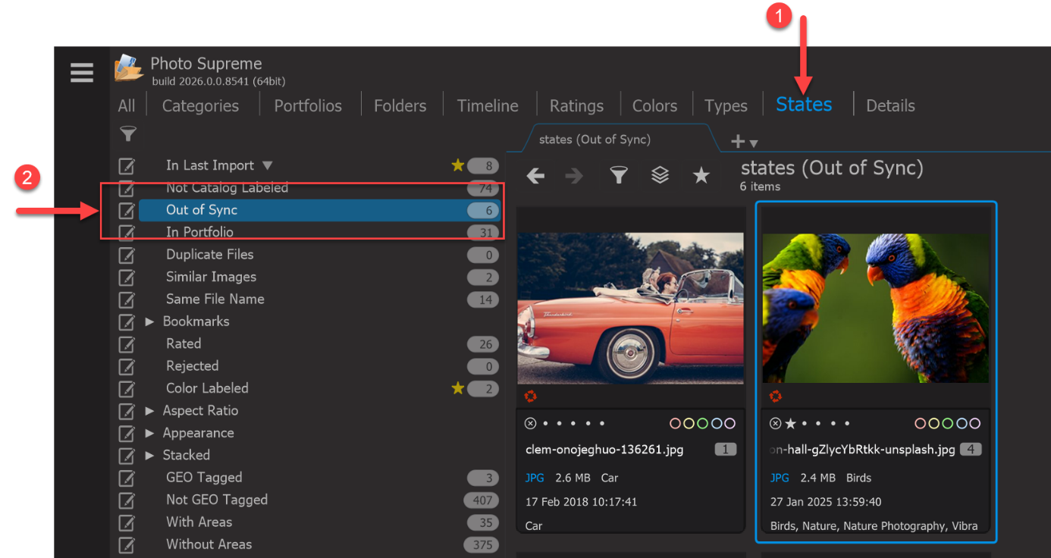Switch to the Categories tab

point(200,106)
